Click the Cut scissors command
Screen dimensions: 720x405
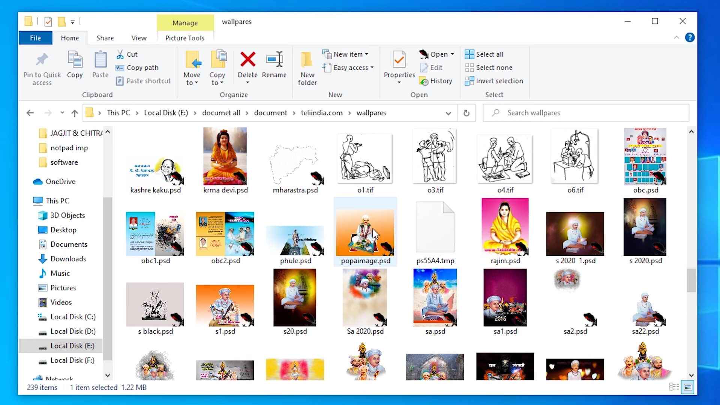[127, 54]
